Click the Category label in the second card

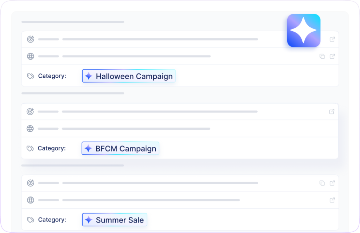pos(52,148)
